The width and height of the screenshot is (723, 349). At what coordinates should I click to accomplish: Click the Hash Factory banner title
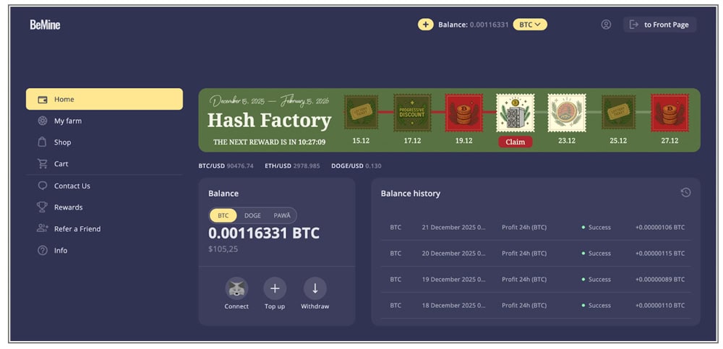[269, 121]
